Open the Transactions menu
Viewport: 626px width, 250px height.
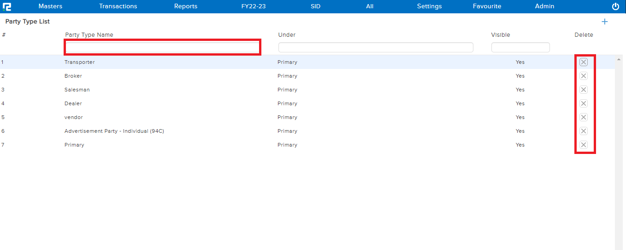tap(118, 6)
